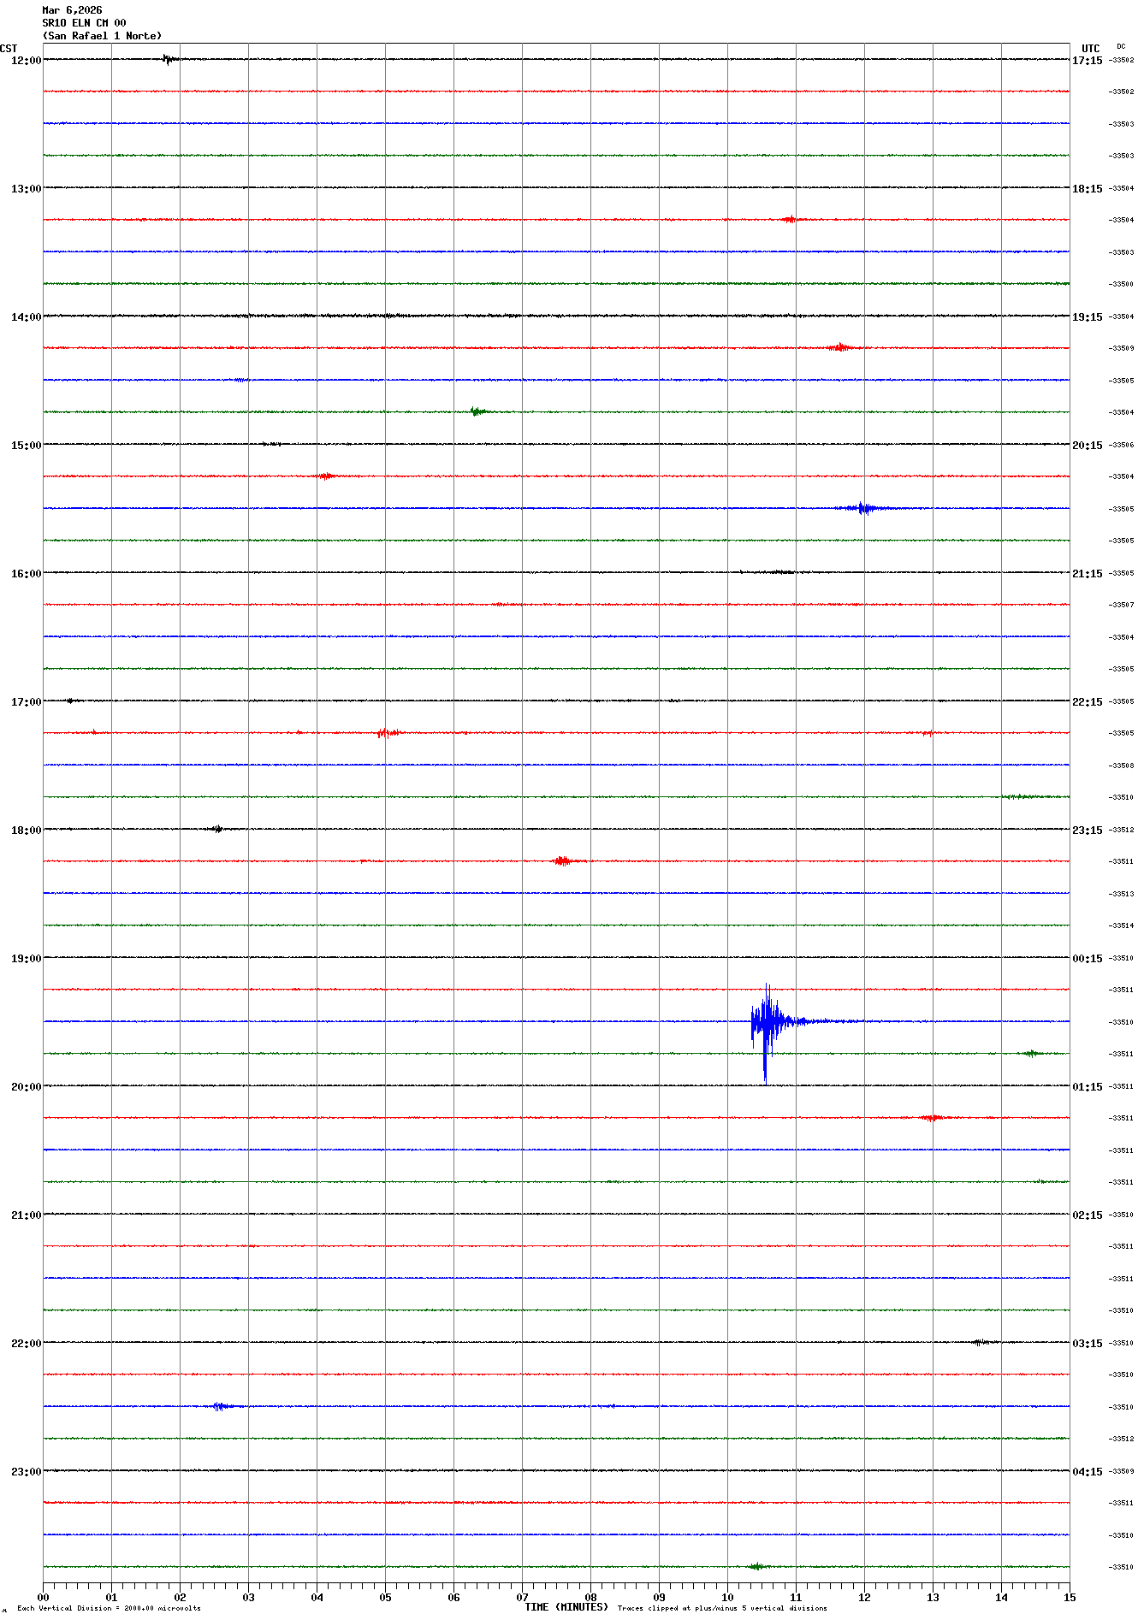Select the Mar 6,2026 date header
This screenshot has height=1620, width=1138.
point(72,10)
